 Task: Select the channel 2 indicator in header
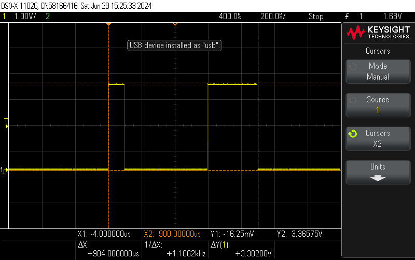(x=48, y=17)
